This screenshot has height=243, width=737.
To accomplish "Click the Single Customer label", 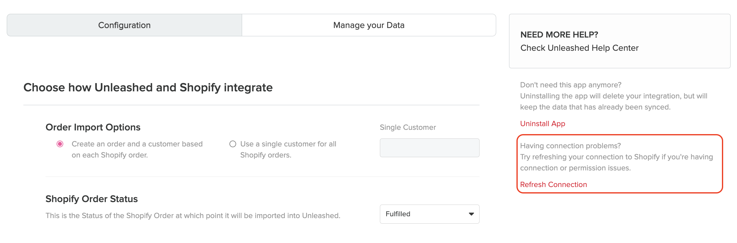I will coord(408,127).
